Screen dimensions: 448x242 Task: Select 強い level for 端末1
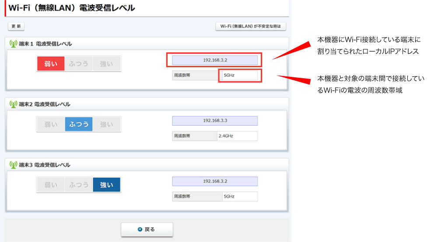106,64
